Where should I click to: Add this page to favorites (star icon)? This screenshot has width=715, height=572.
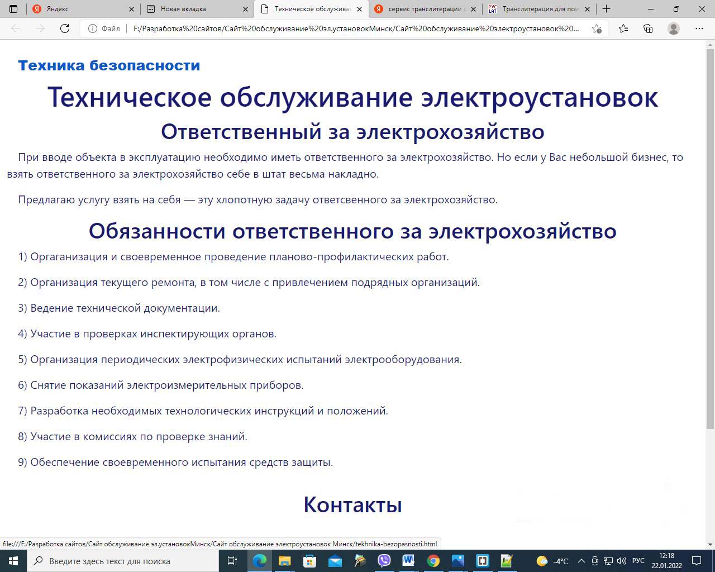click(597, 28)
